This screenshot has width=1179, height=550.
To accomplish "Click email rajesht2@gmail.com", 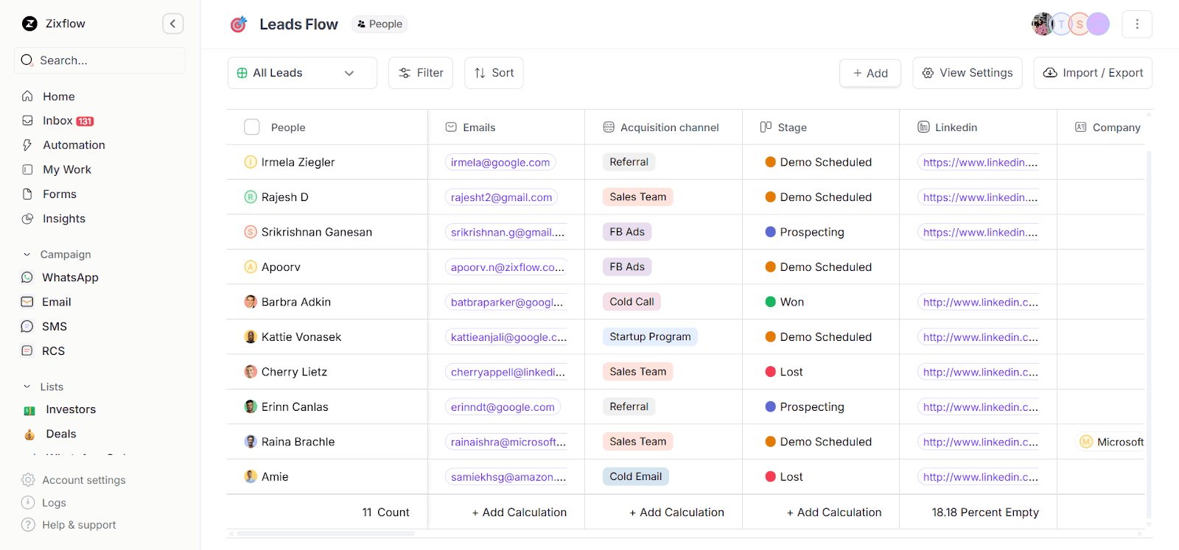I will coord(501,197).
